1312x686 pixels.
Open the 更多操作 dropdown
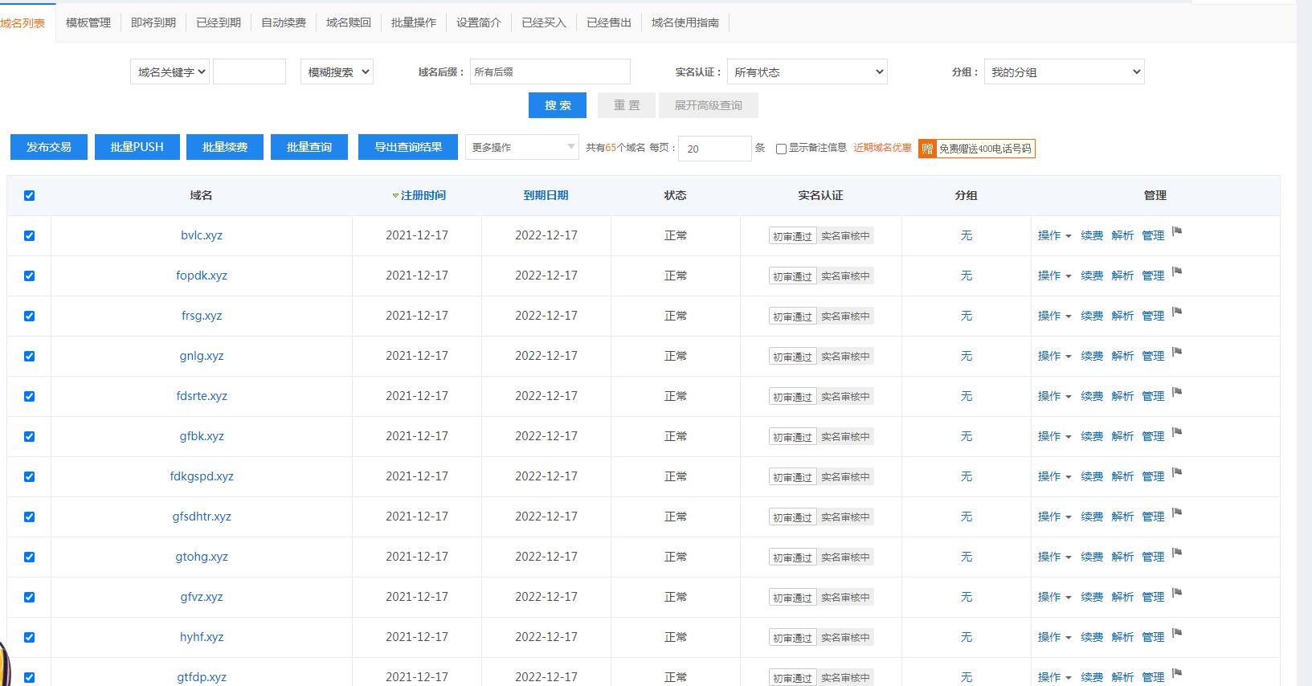[x=521, y=148]
